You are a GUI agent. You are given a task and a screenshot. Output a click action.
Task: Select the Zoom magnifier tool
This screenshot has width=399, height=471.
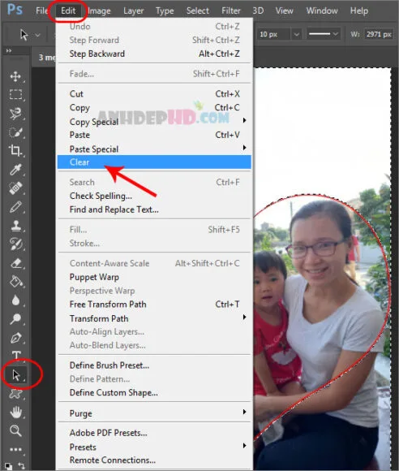pyautogui.click(x=15, y=430)
